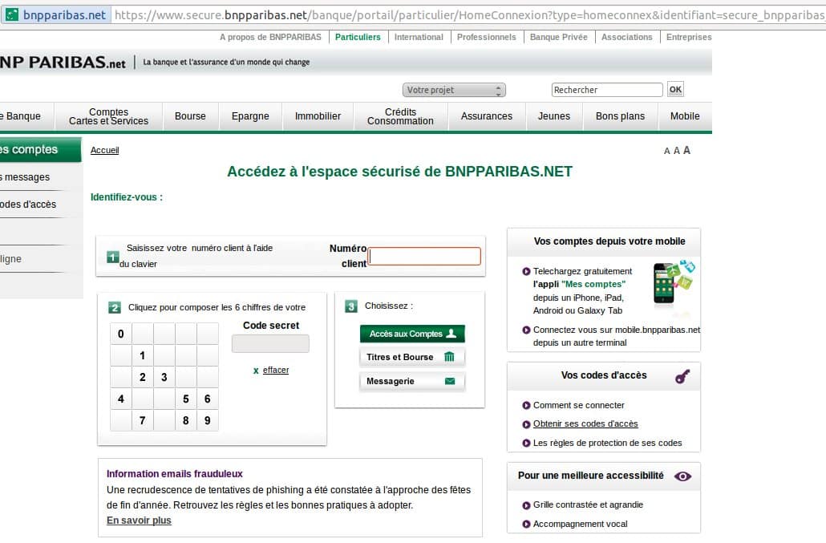Open the Assurances menu
Image resolution: width=826 pixels, height=543 pixels.
coord(486,116)
